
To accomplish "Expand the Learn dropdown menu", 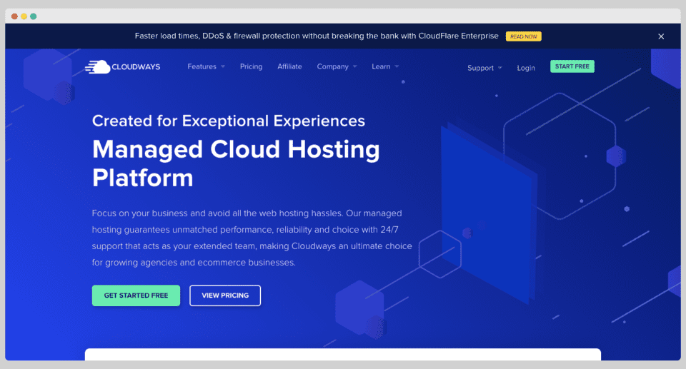I will tap(385, 66).
